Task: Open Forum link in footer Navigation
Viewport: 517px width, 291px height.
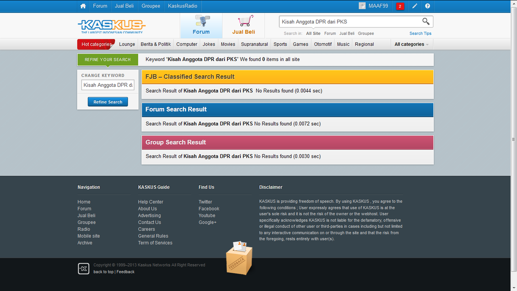Action: pyautogui.click(x=84, y=209)
